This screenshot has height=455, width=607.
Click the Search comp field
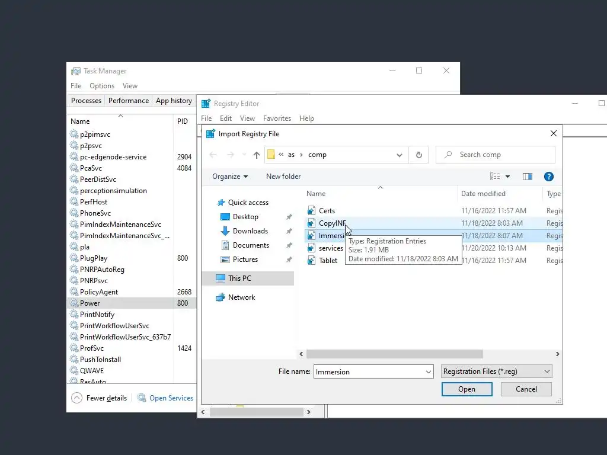[x=496, y=155]
